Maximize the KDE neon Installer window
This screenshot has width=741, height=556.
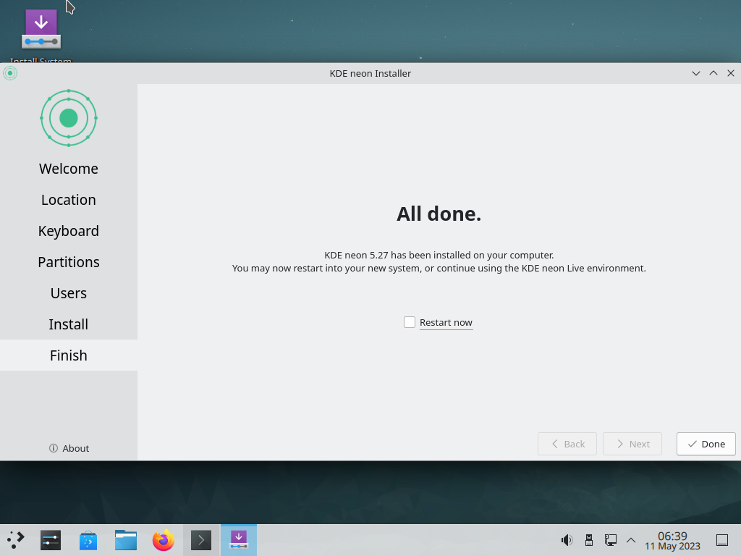[x=713, y=73]
